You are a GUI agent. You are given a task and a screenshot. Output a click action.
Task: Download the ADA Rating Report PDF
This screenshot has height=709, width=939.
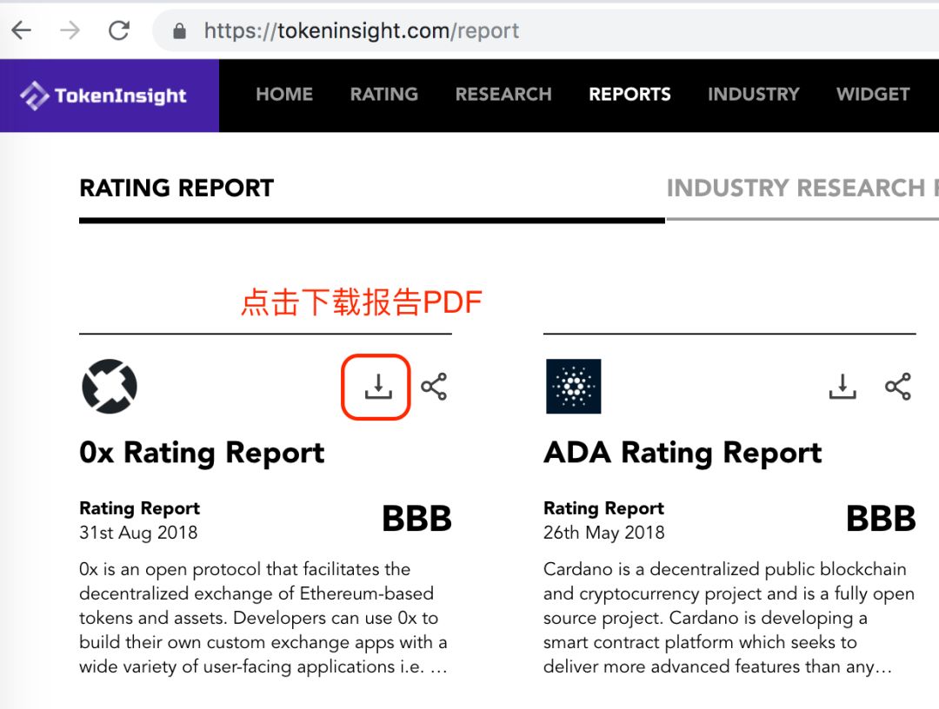point(842,387)
